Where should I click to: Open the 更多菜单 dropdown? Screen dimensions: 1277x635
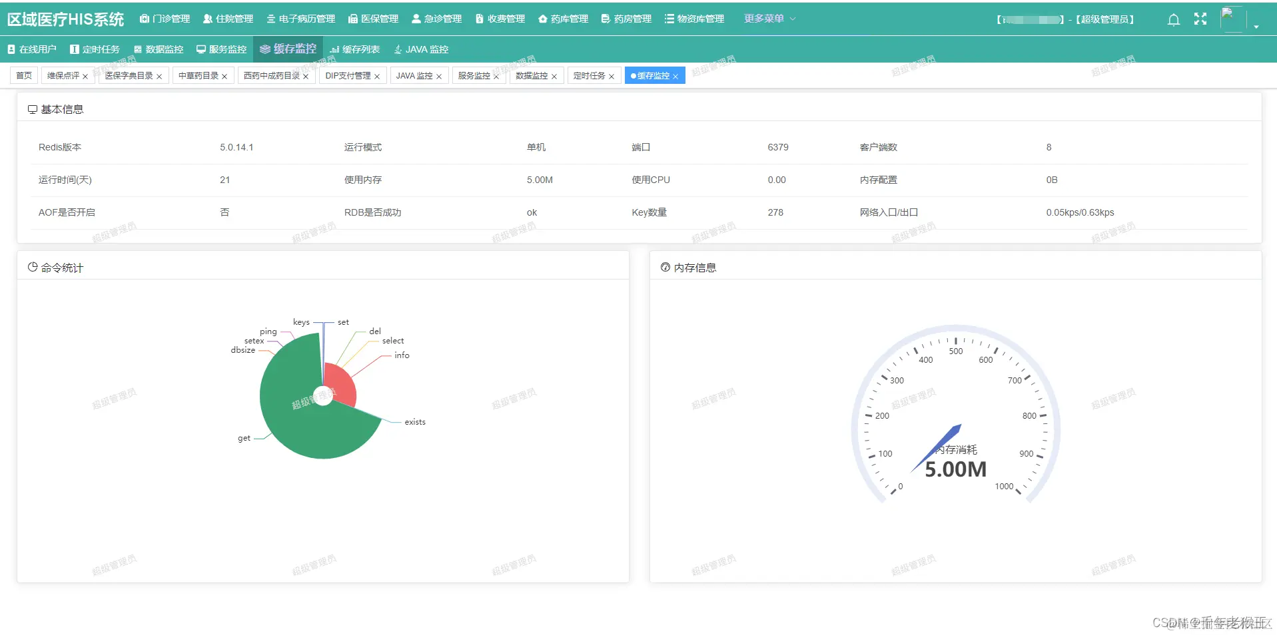[x=767, y=19]
